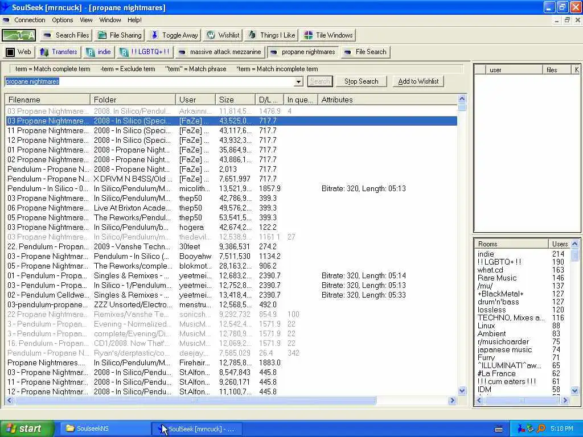
Task: Click the system clock showing 5:18 PM
Action: [x=562, y=428]
